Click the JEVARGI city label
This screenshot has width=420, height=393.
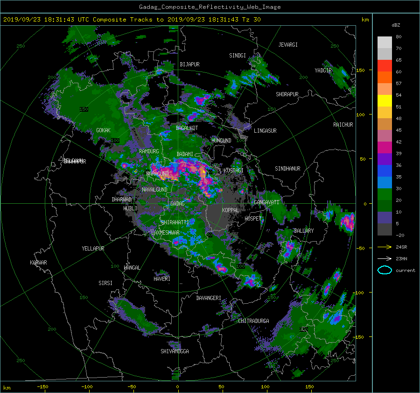(x=288, y=45)
